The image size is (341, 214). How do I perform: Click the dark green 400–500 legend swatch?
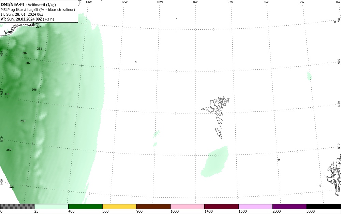85,206
